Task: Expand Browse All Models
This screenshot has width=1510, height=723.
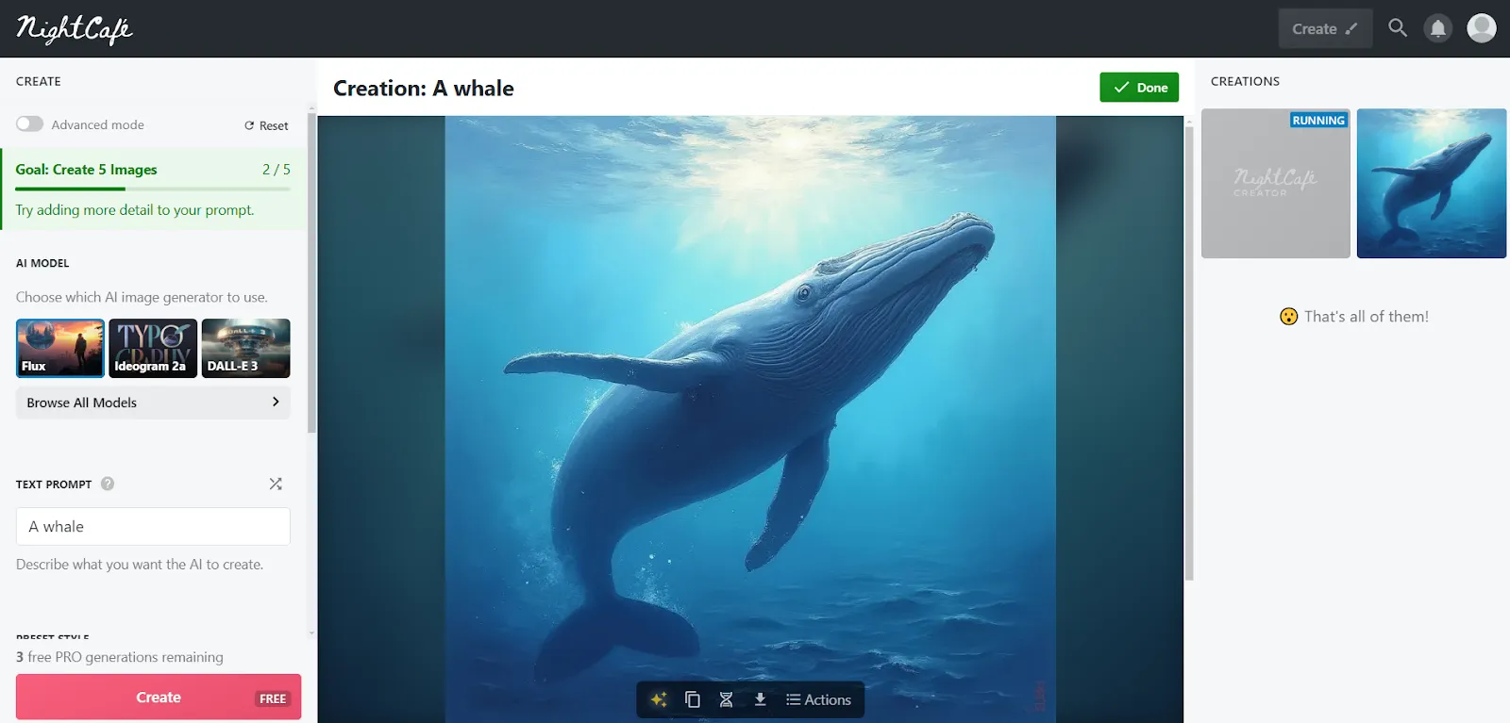Action: 153,403
